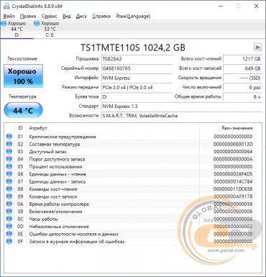This screenshot has width=266, height=277.
Task: Click the Атрибут column header
Action: 113,128
